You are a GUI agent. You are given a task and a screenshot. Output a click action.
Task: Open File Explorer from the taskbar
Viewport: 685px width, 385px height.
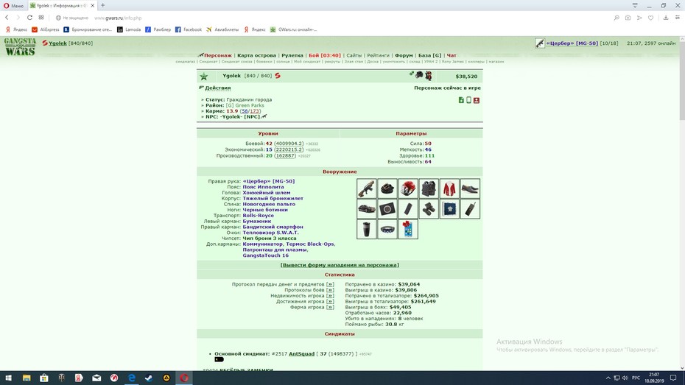pyautogui.click(x=27, y=378)
